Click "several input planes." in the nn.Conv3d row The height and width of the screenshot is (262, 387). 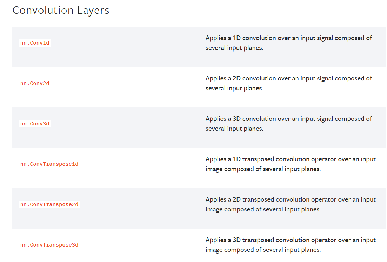click(x=234, y=129)
